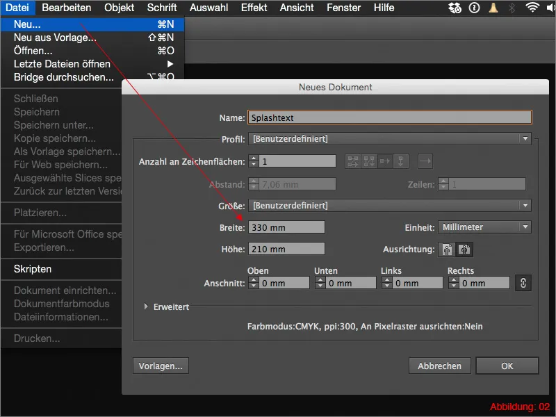Select Neu aus Vorlage menu entry
This screenshot has width=556, height=417.
(56, 38)
